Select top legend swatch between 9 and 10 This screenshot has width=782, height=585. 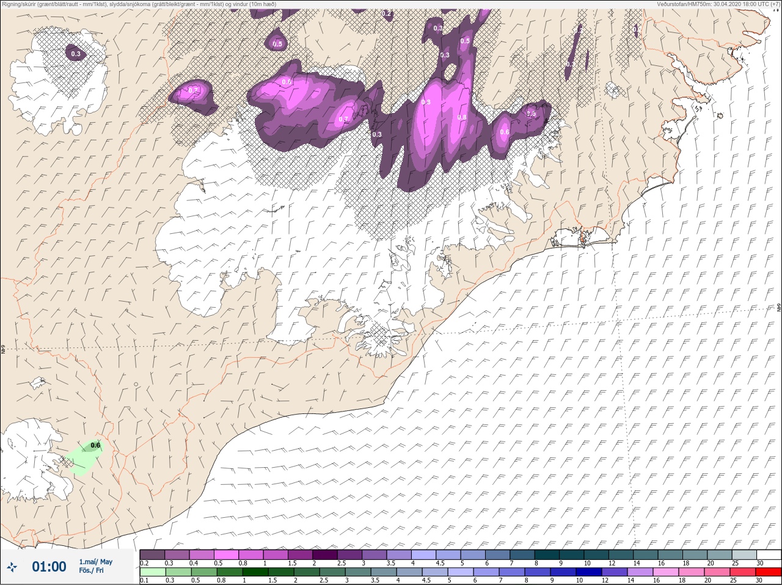(572, 554)
